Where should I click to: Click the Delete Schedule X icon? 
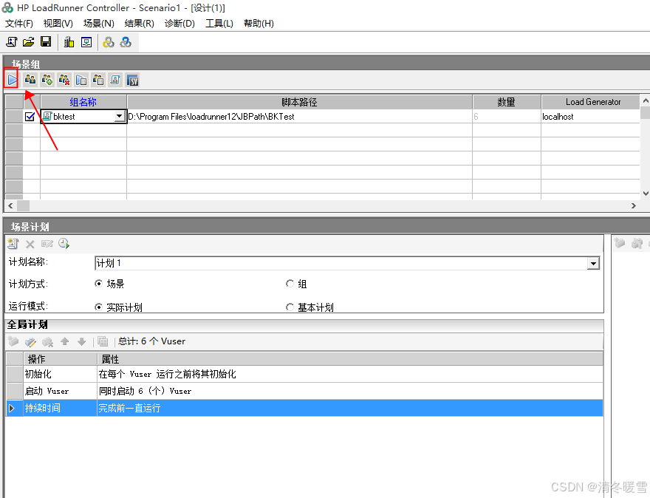click(30, 245)
